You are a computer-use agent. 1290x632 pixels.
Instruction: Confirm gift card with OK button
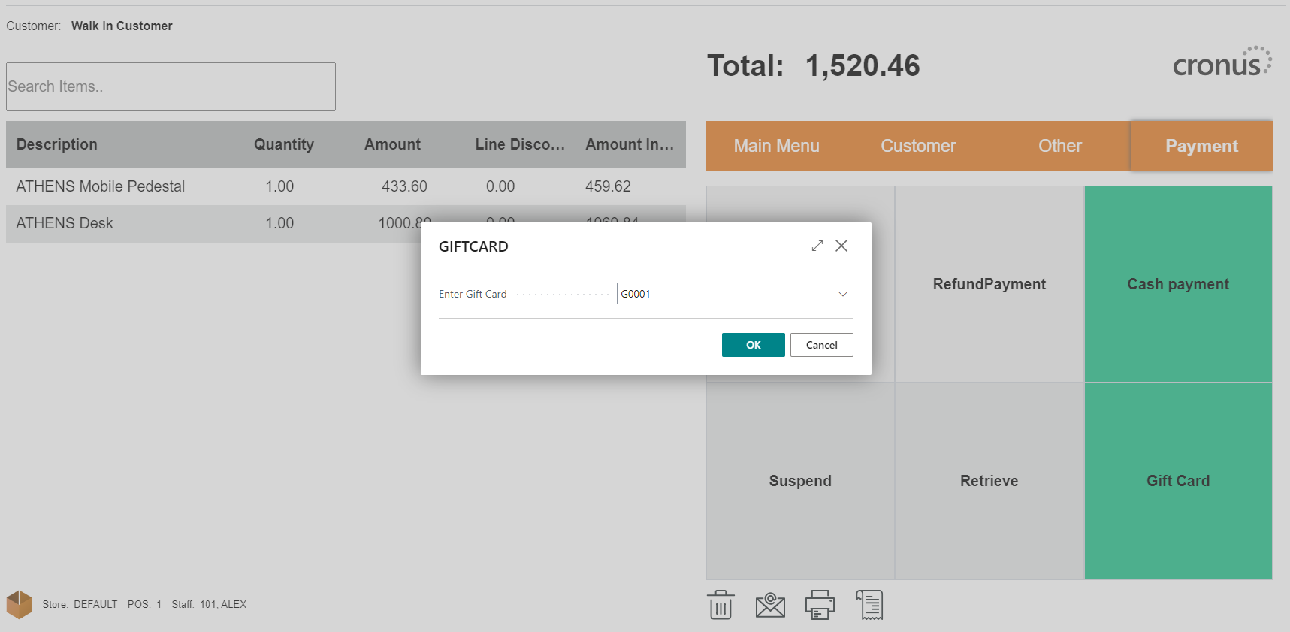(753, 345)
